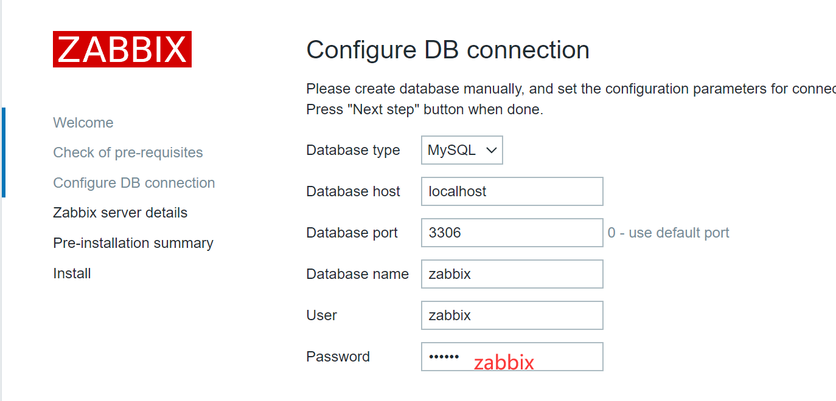The width and height of the screenshot is (836, 401).
Task: Click the Database type label
Action: (x=353, y=149)
